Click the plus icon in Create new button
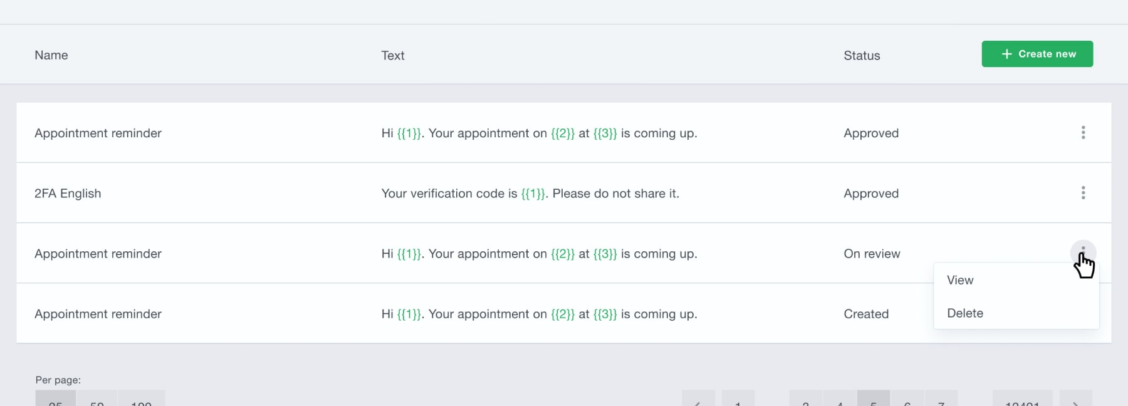This screenshot has width=1128, height=406. point(1006,54)
